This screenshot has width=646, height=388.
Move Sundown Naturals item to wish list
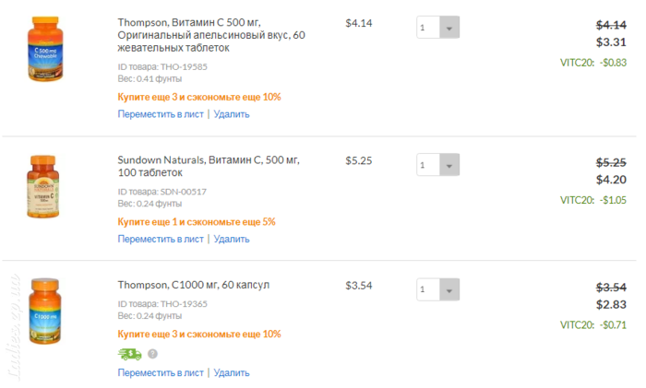(x=161, y=239)
